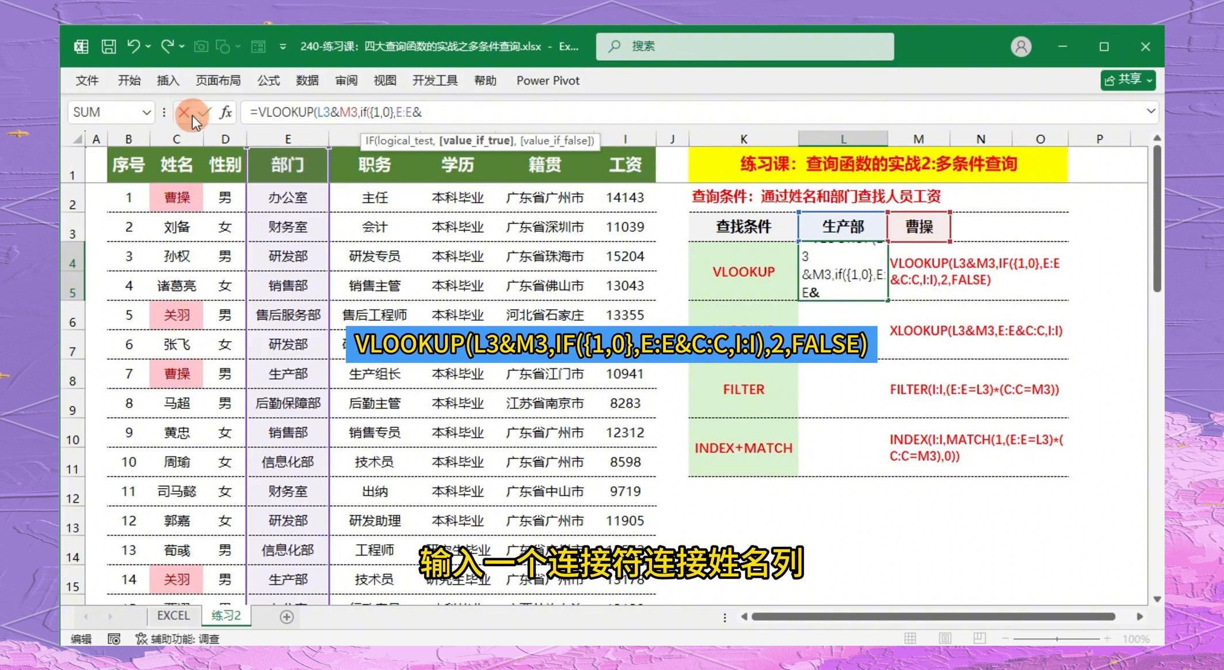The width and height of the screenshot is (1224, 670).
Task: Open Customize Quick Access Toolbar dropdown
Action: coord(283,47)
